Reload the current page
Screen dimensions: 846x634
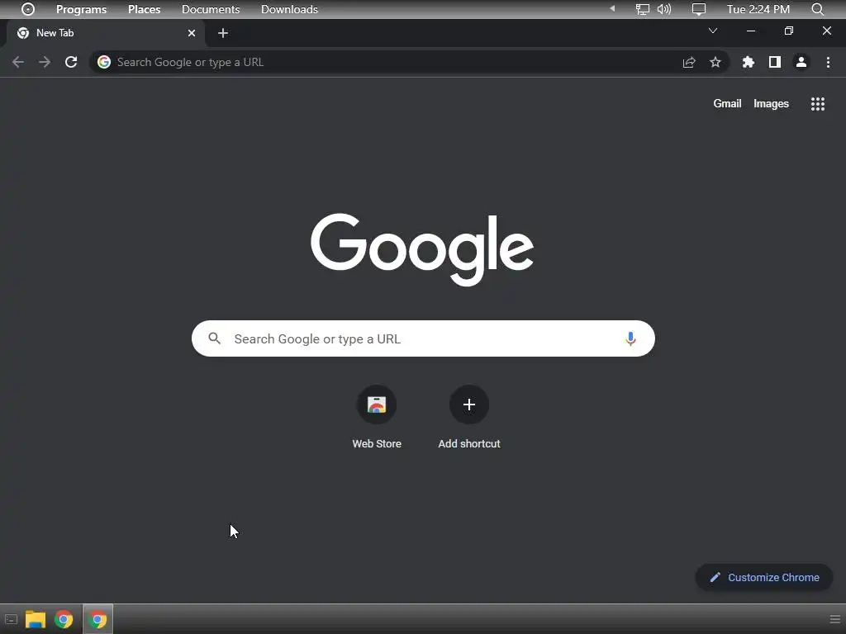pyautogui.click(x=71, y=62)
